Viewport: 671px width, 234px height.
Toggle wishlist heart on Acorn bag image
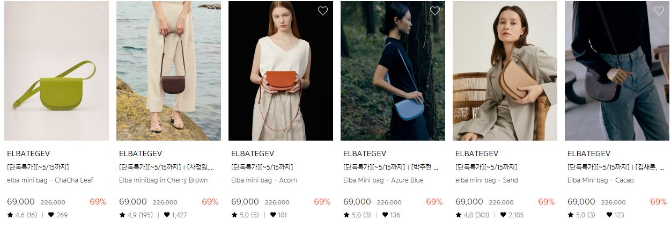[x=323, y=11]
